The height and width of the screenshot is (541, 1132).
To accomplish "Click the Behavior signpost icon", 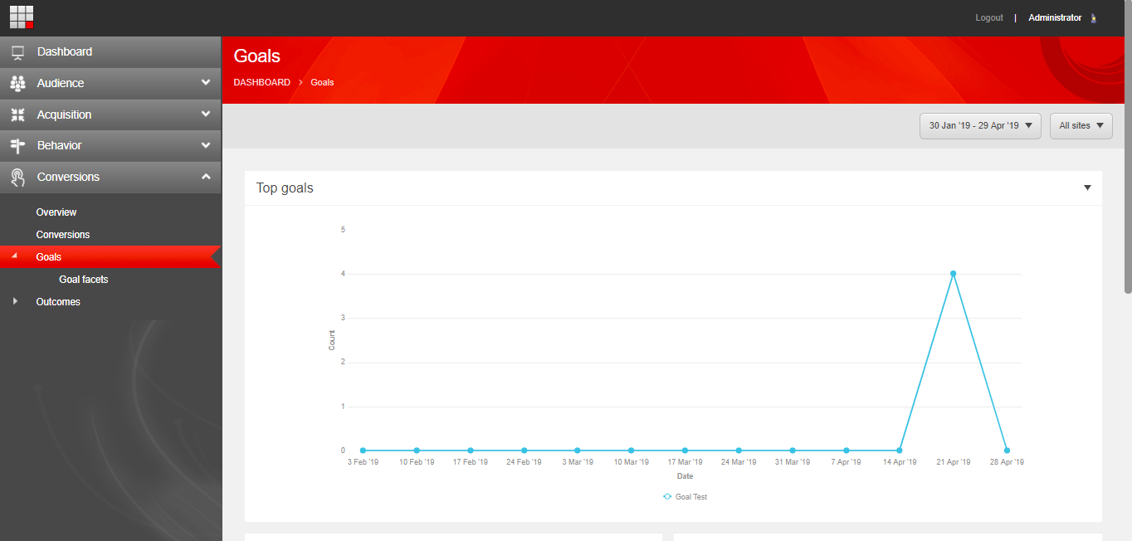I will coord(17,146).
